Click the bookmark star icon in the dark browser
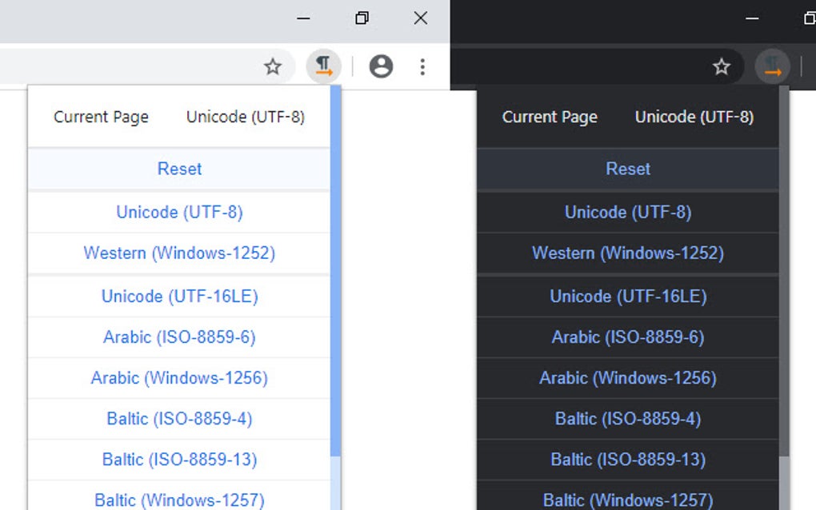Image resolution: width=816 pixels, height=510 pixels. [x=722, y=67]
